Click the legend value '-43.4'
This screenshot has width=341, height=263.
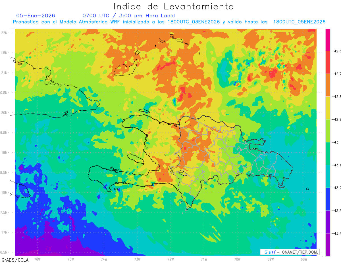pos(336,233)
